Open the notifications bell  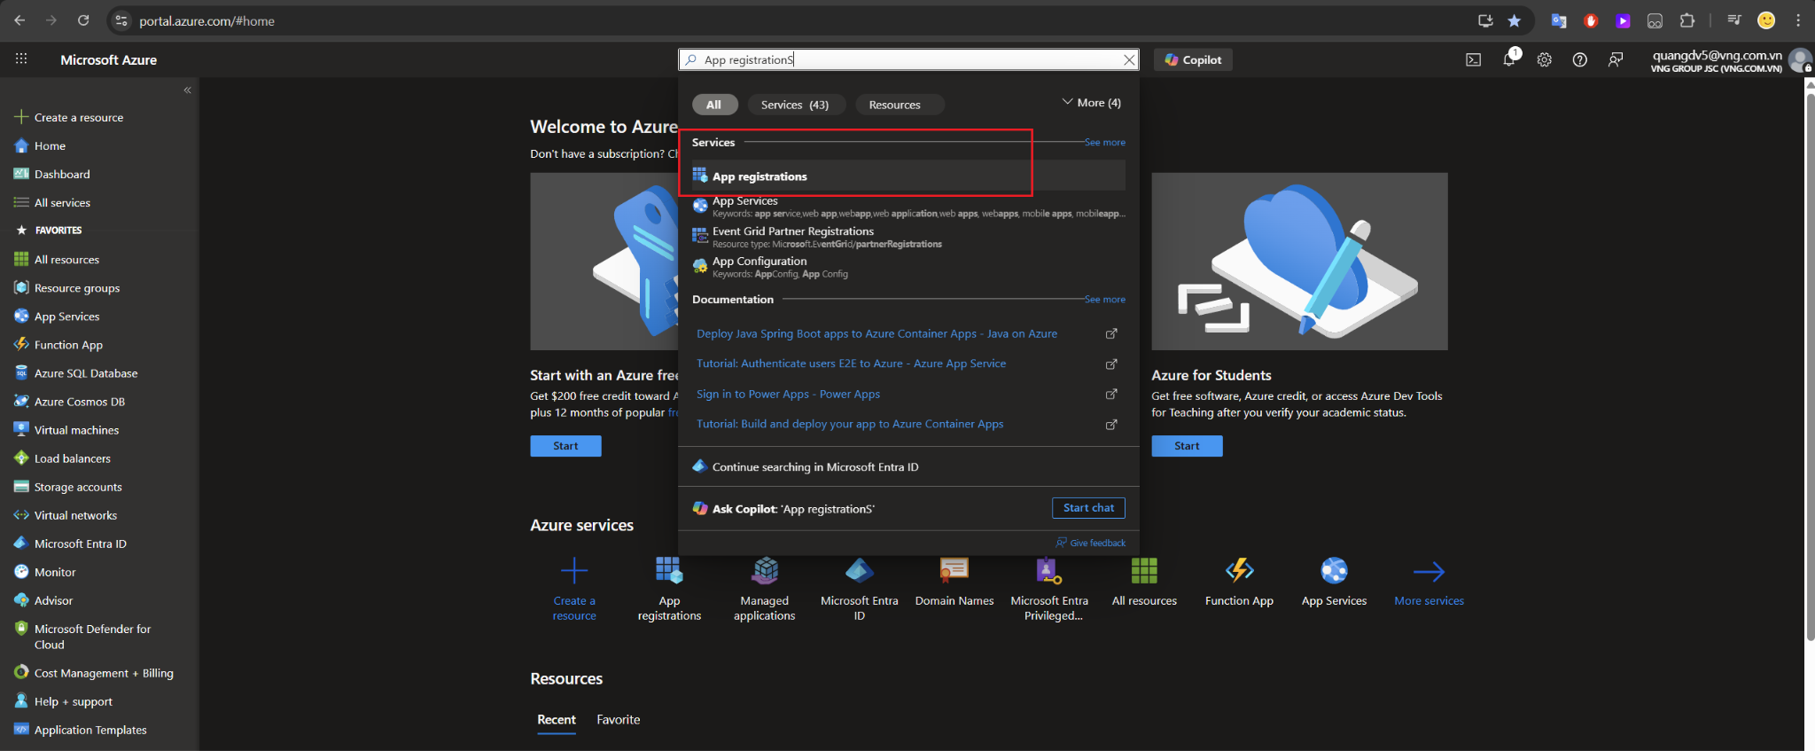1508,59
